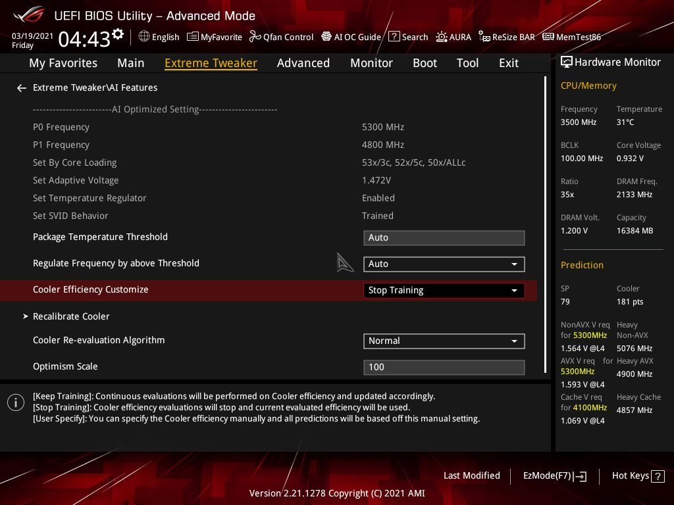Open the Exit tab
Viewport: 674px width, 505px height.
tap(509, 63)
